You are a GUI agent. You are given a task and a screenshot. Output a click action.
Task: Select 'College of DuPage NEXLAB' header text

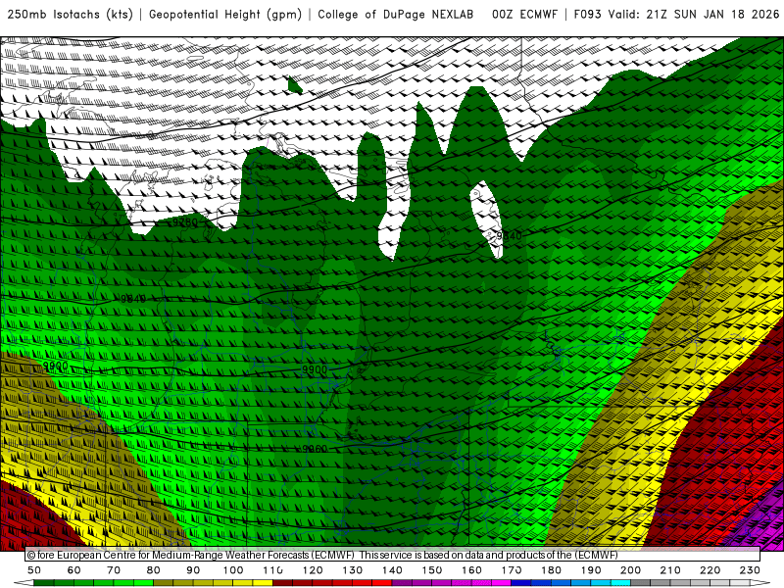396,15
